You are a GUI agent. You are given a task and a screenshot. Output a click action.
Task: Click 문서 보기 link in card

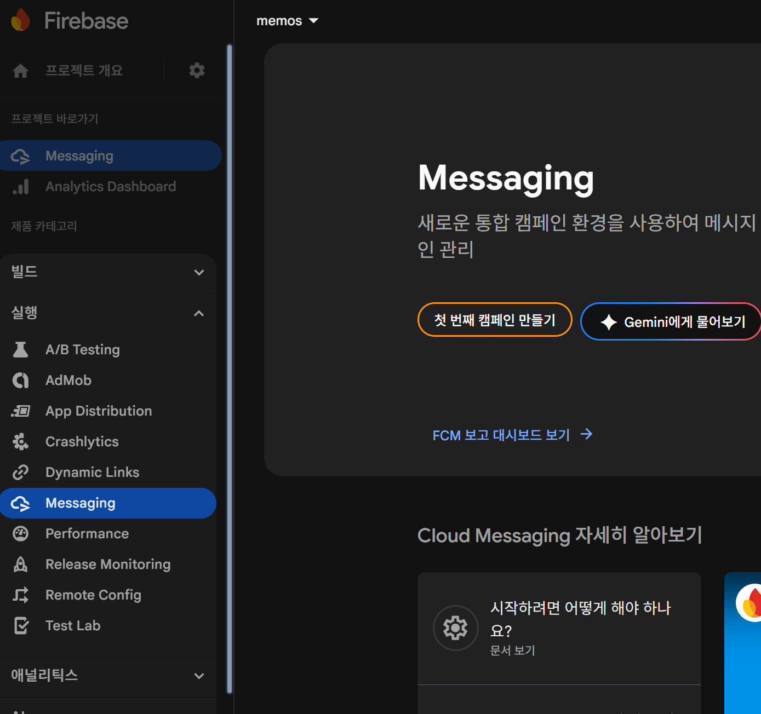(x=512, y=650)
